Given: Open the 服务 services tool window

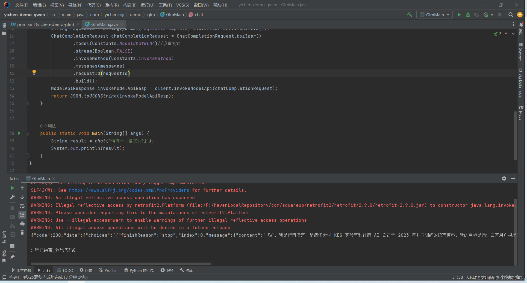Looking at the screenshot, I should pos(167,270).
